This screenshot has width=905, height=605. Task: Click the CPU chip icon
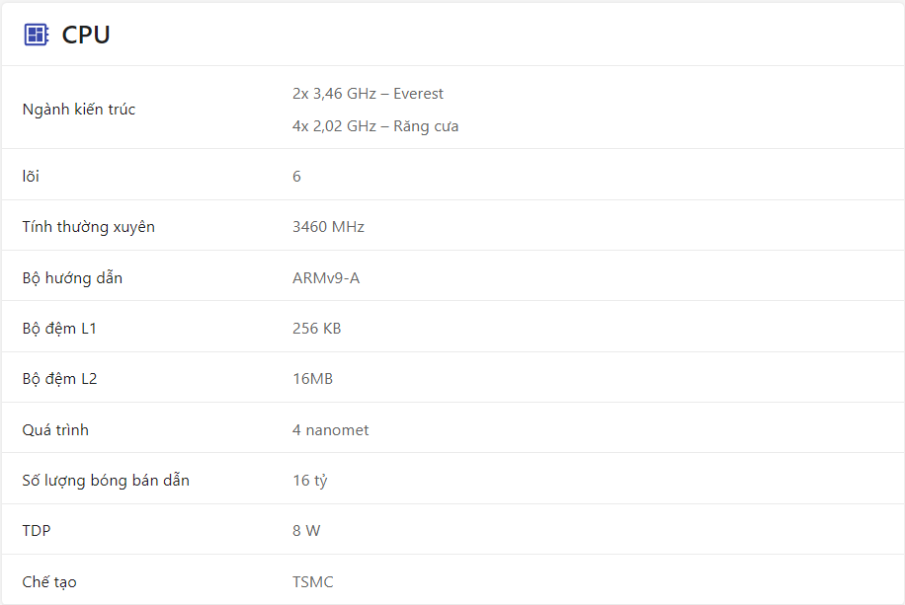click(x=37, y=36)
